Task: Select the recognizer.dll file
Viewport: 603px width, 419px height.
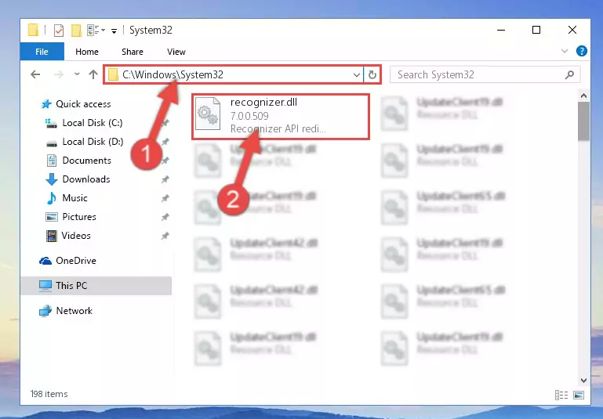Action: (x=281, y=117)
